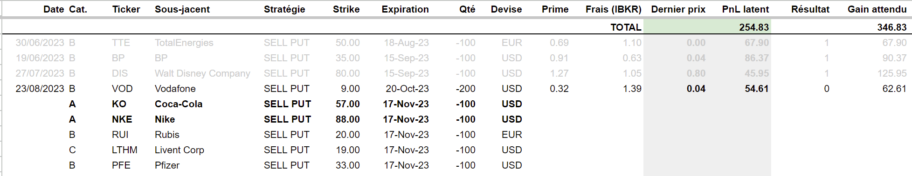Click the Dernier prix column header
Viewport: 912px width, 176px height.
[678, 9]
